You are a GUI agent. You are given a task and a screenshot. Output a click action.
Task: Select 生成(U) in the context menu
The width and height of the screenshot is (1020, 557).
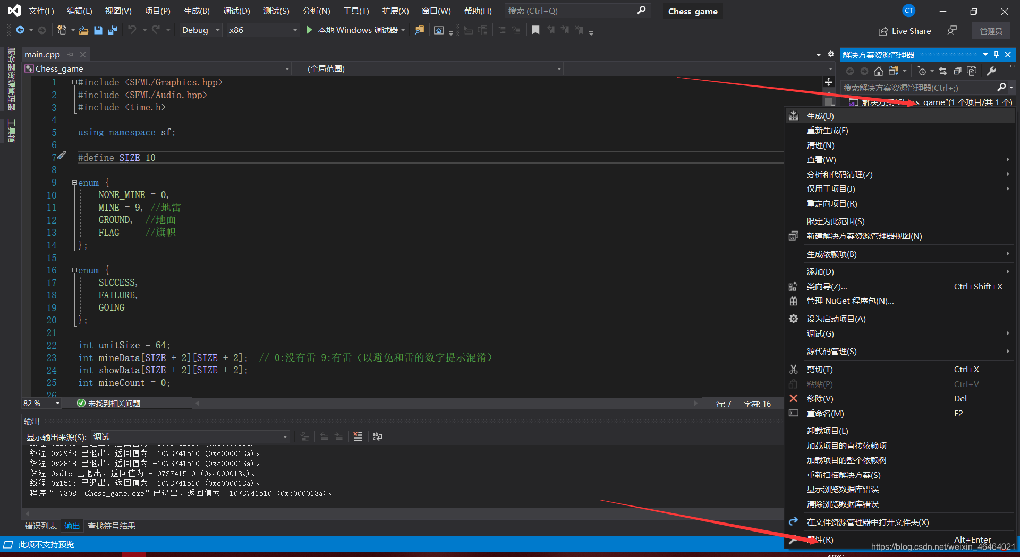(900, 116)
